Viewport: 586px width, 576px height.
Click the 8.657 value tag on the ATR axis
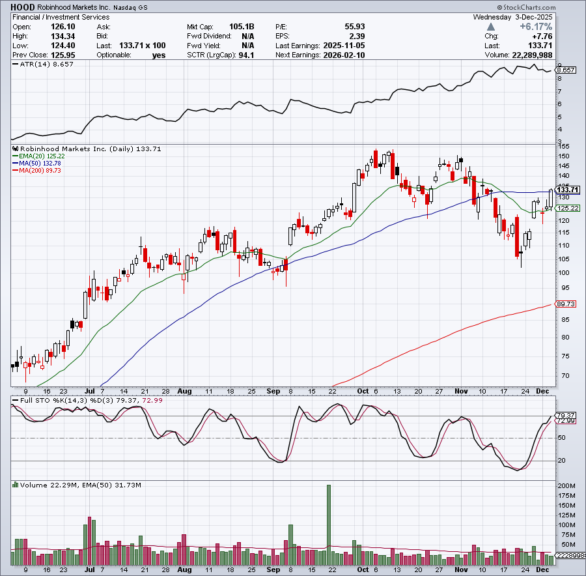pos(566,70)
